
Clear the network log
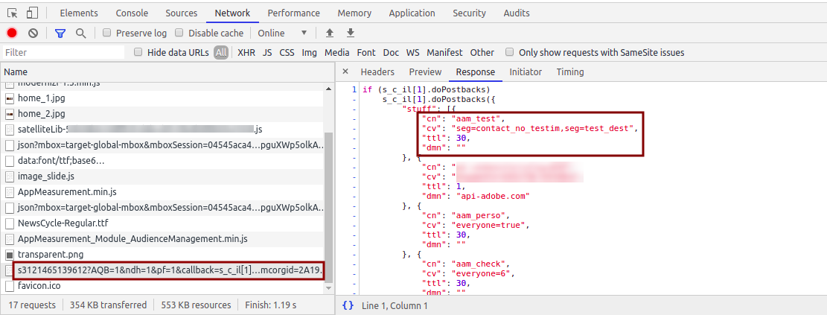33,33
